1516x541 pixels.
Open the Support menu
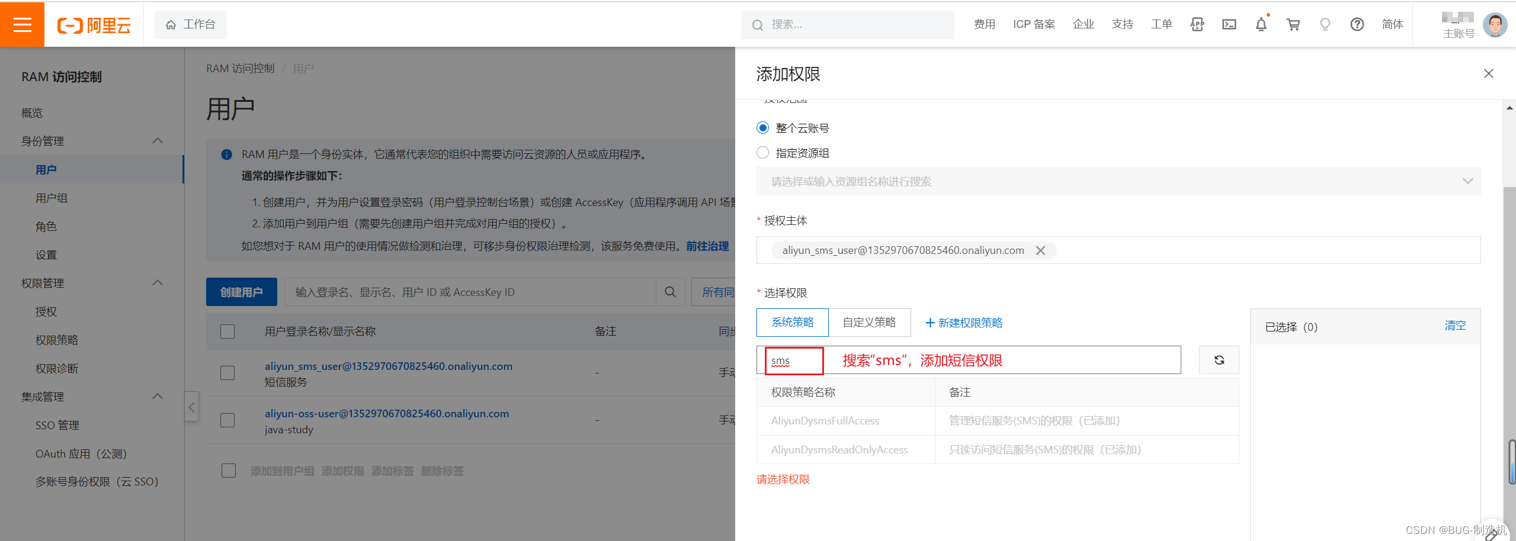[x=1122, y=24]
